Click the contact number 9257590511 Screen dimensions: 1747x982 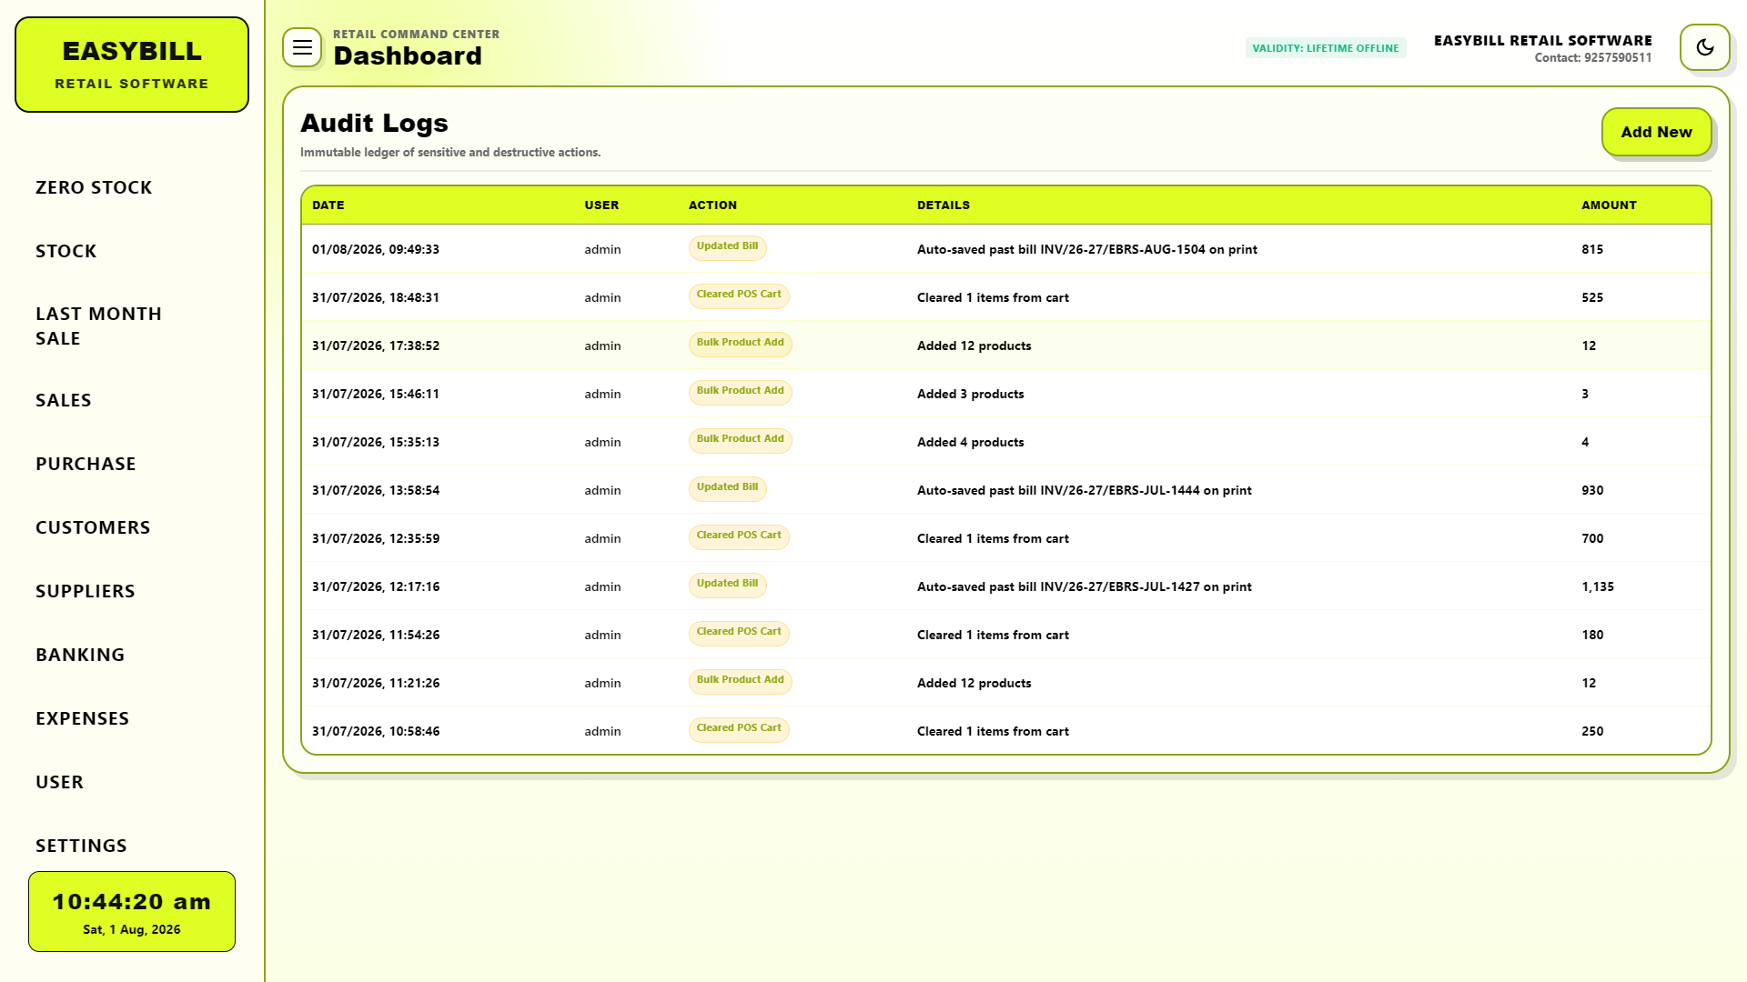point(1618,57)
